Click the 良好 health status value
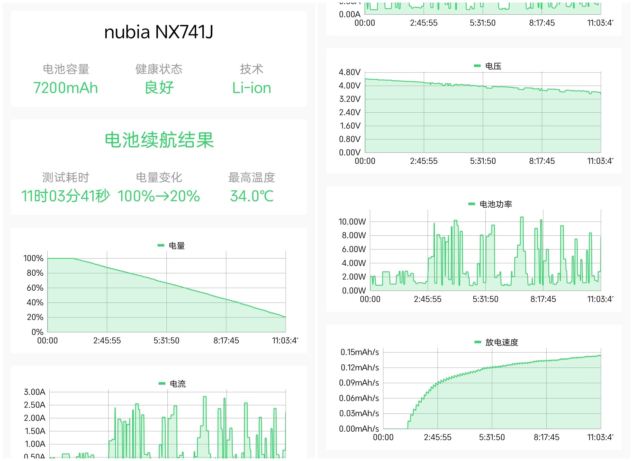 pos(159,88)
